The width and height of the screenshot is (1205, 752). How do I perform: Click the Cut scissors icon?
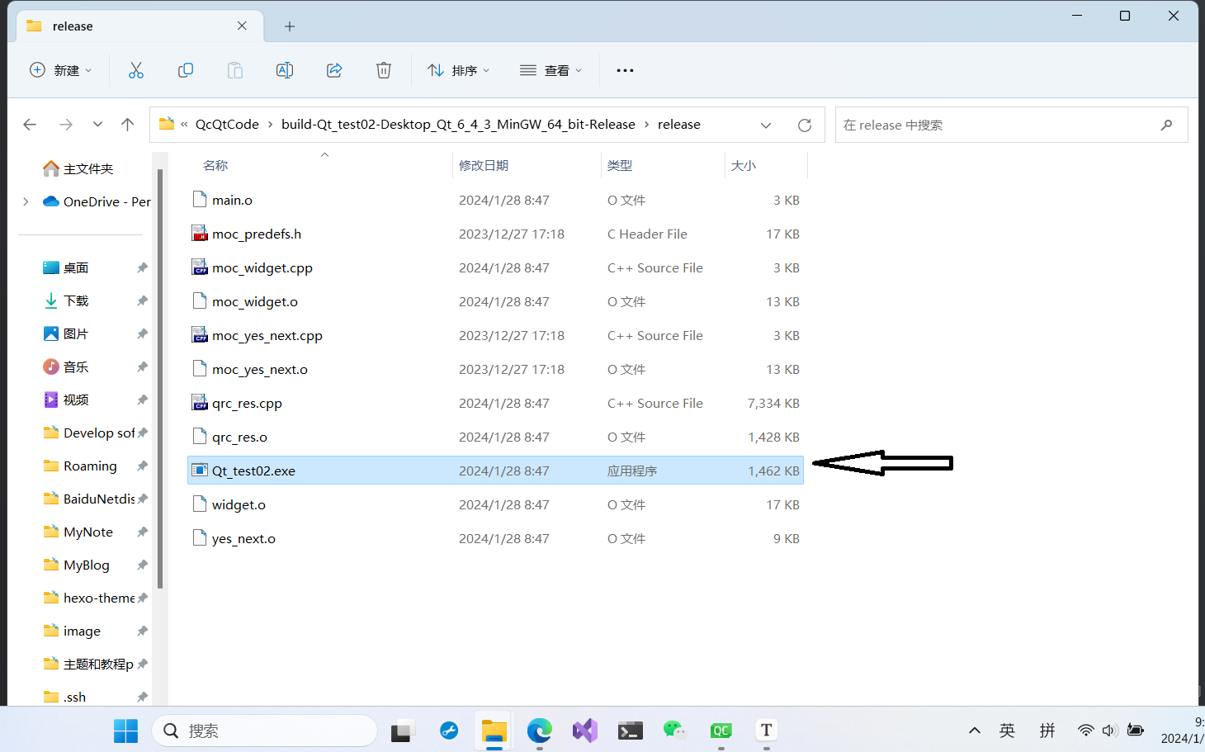point(136,70)
